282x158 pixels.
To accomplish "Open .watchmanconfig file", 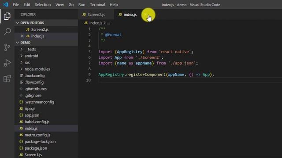I will pyautogui.click(x=46, y=102).
